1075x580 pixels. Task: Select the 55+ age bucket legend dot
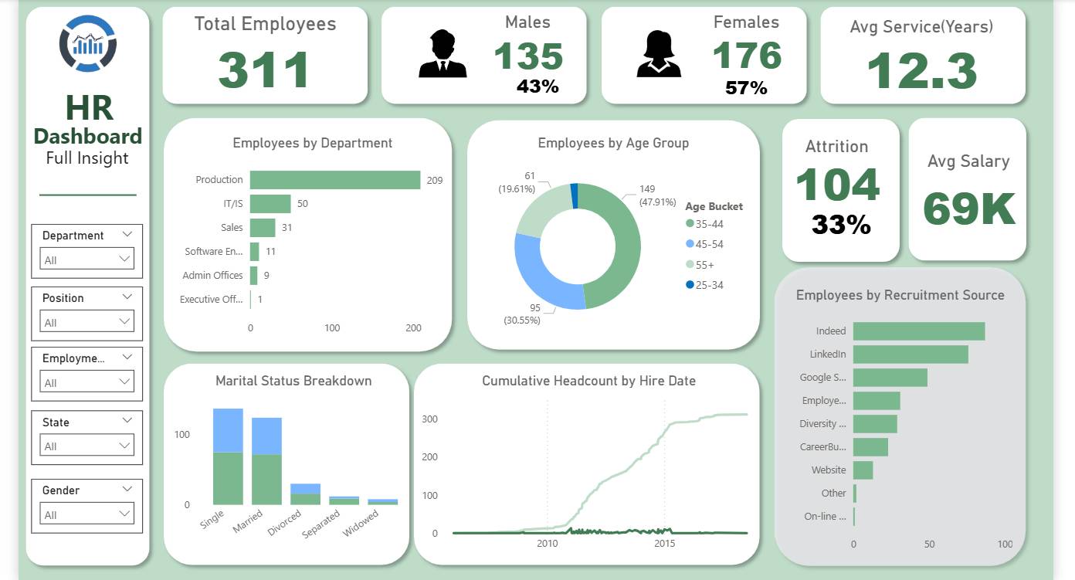(690, 265)
